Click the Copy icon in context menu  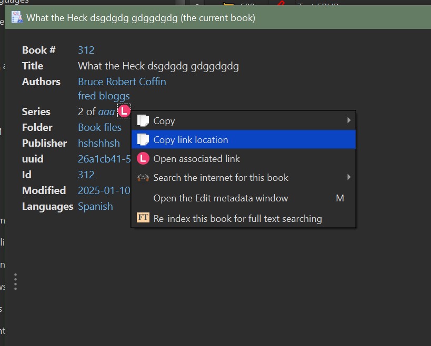click(143, 121)
